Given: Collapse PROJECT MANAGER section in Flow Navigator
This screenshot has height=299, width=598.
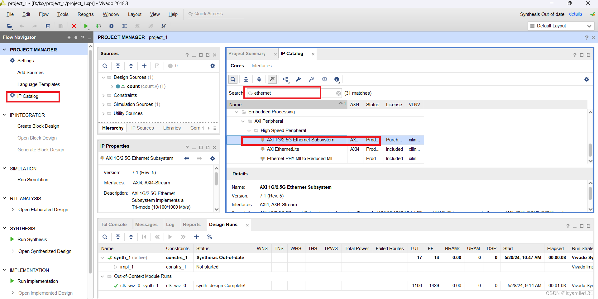Looking at the screenshot, I should 4,50.
